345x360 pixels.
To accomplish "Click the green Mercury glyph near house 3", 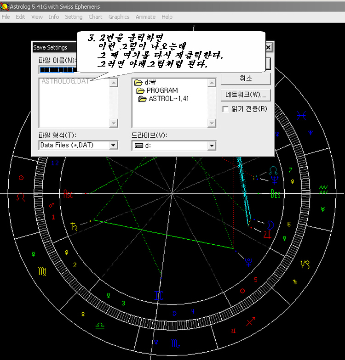I will tap(109, 295).
